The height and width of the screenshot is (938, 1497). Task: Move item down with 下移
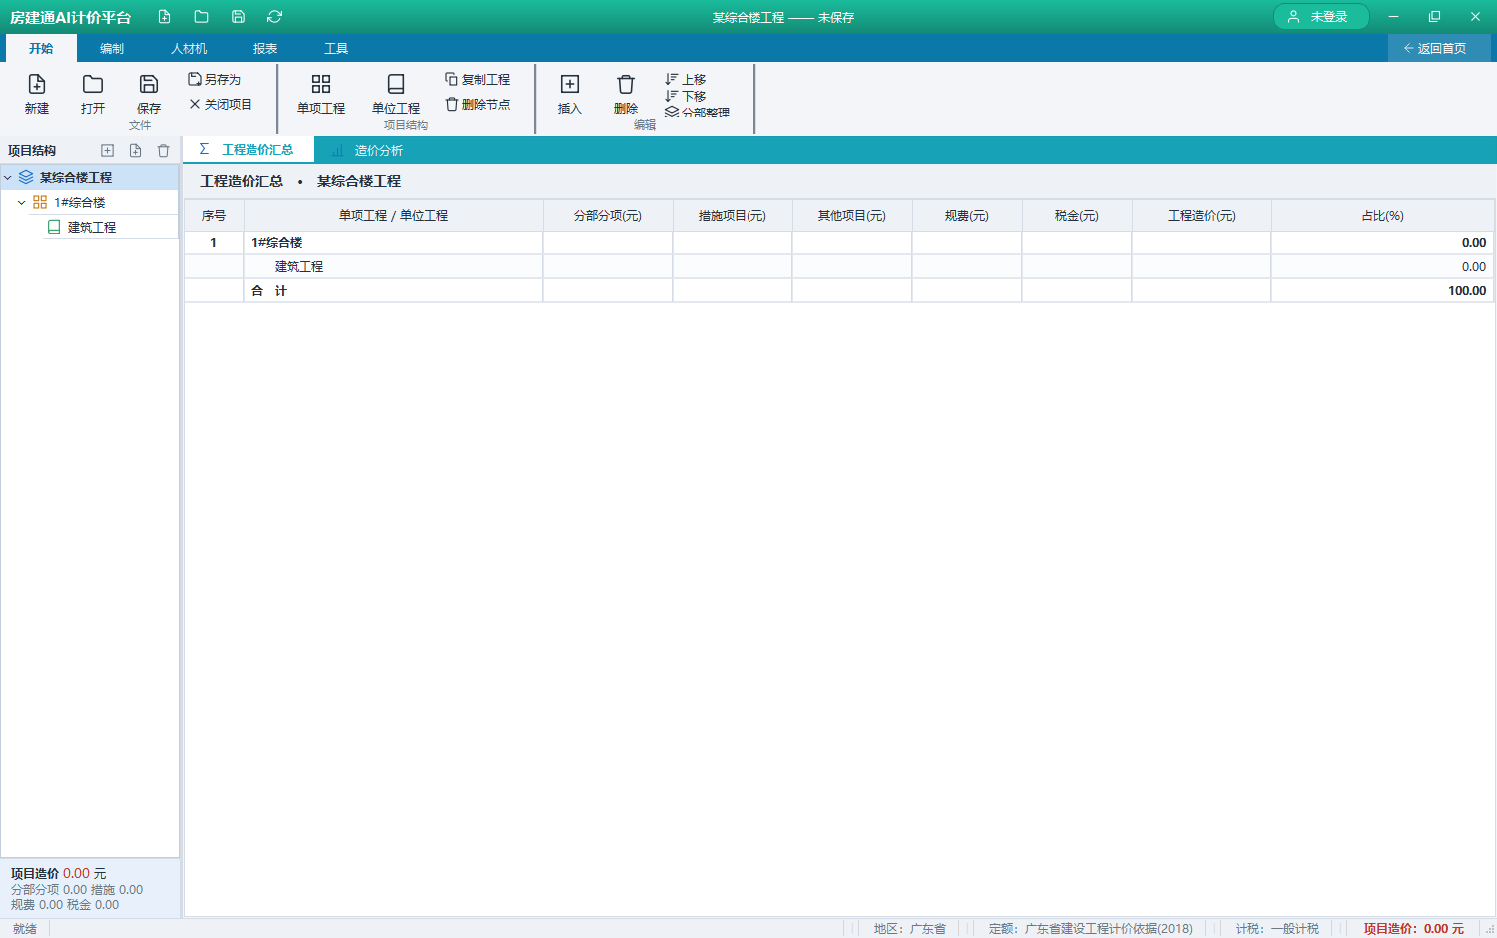(x=686, y=96)
